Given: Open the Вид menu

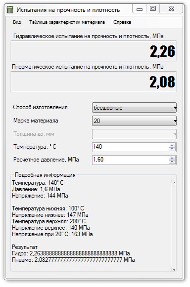Looking at the screenshot, I should pyautogui.click(x=17, y=22).
